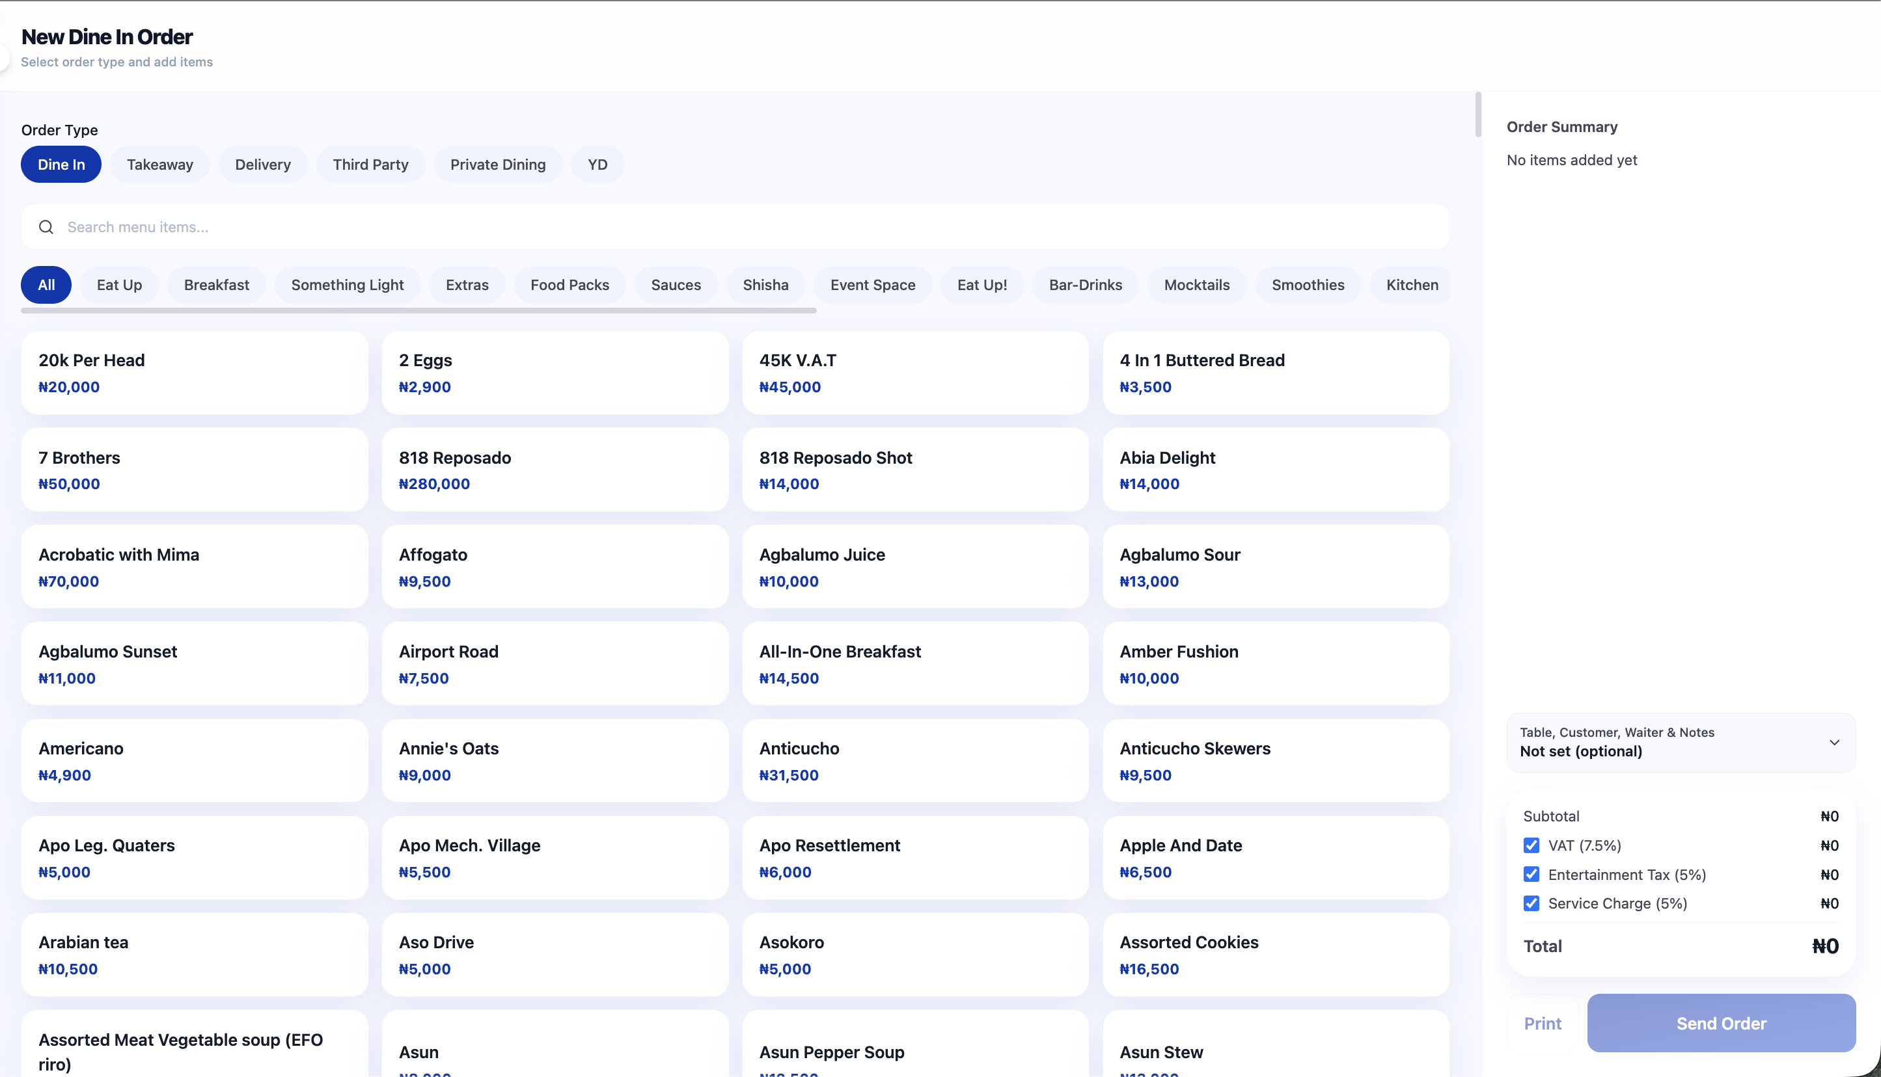This screenshot has width=1881, height=1077.
Task: Click the menu list vertical scrollbar
Action: 1477,114
